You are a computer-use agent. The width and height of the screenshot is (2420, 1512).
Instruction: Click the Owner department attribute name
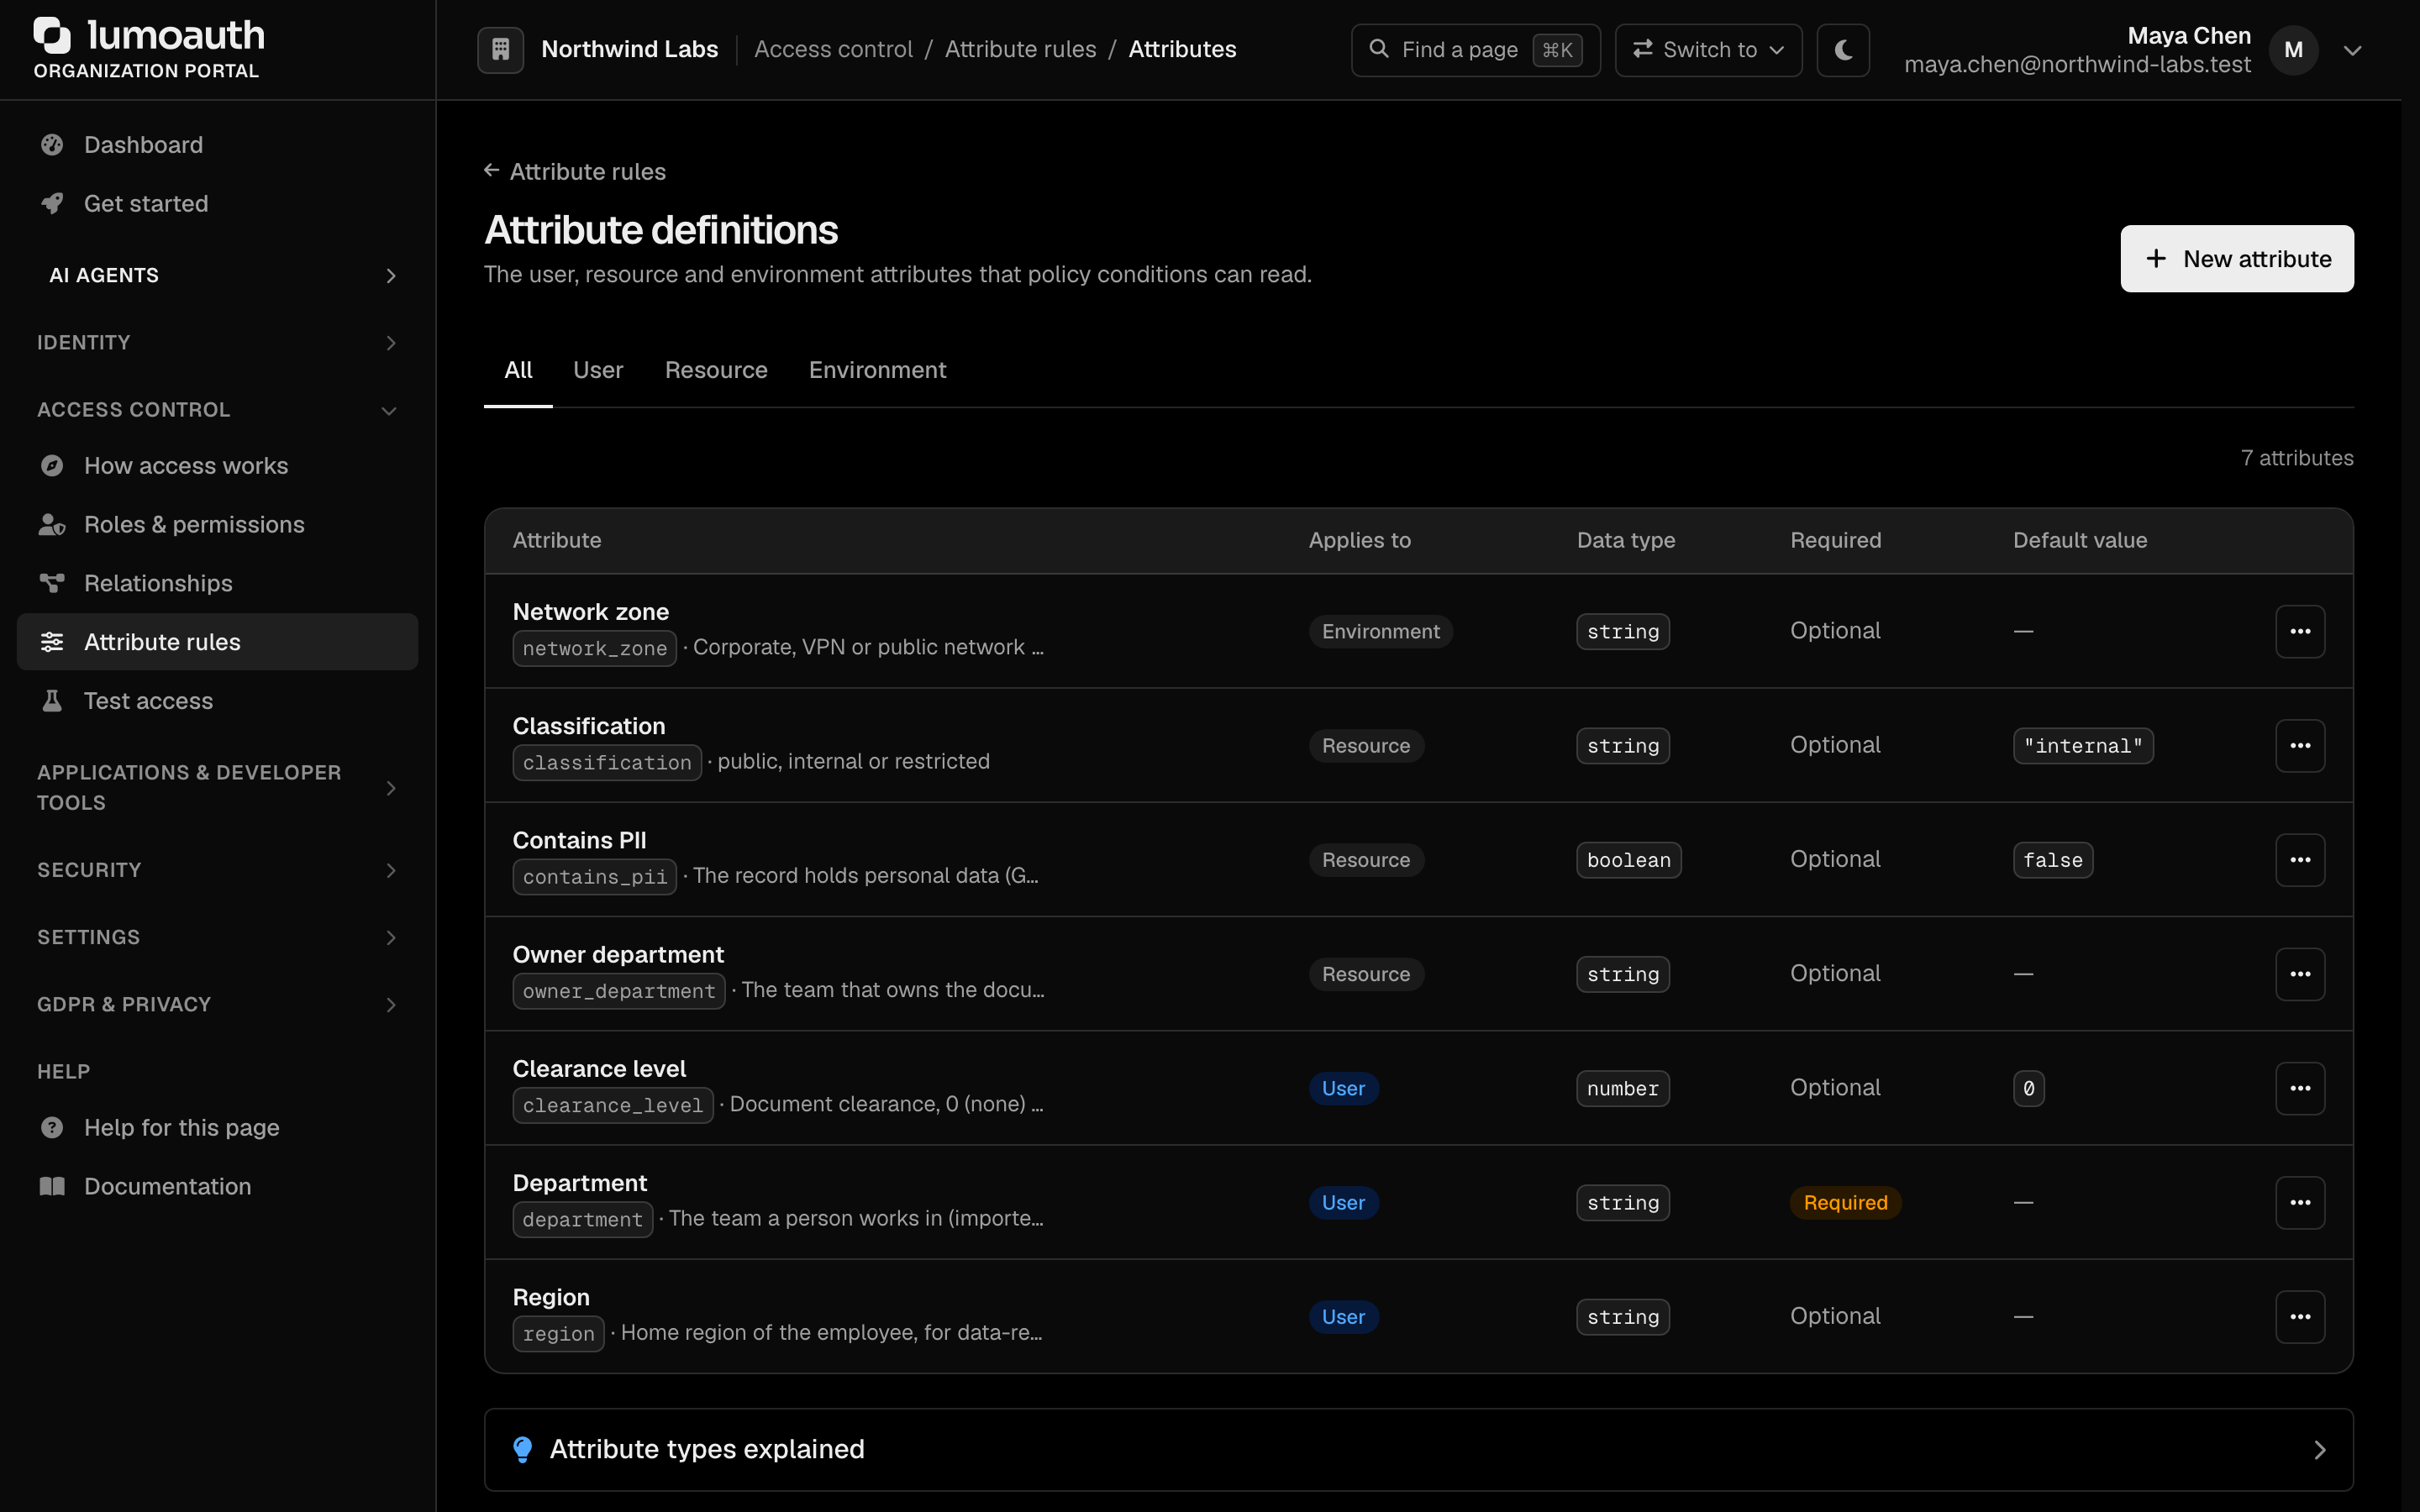pyautogui.click(x=618, y=955)
